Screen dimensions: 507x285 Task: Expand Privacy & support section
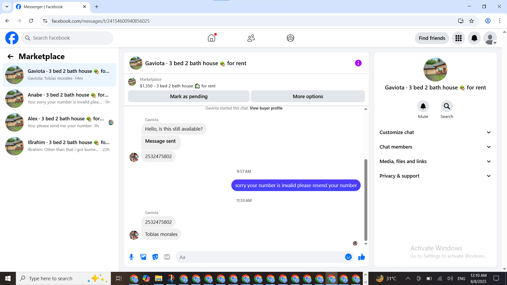click(x=435, y=176)
